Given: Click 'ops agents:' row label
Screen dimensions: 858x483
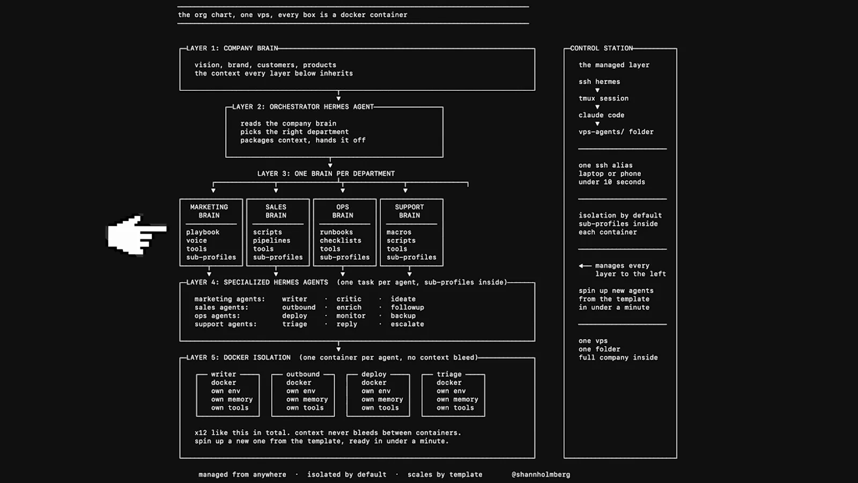Looking at the screenshot, I should tap(217, 316).
